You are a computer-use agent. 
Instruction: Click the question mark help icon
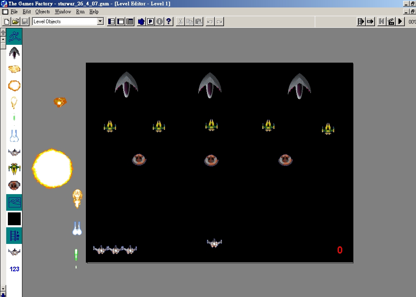click(168, 22)
